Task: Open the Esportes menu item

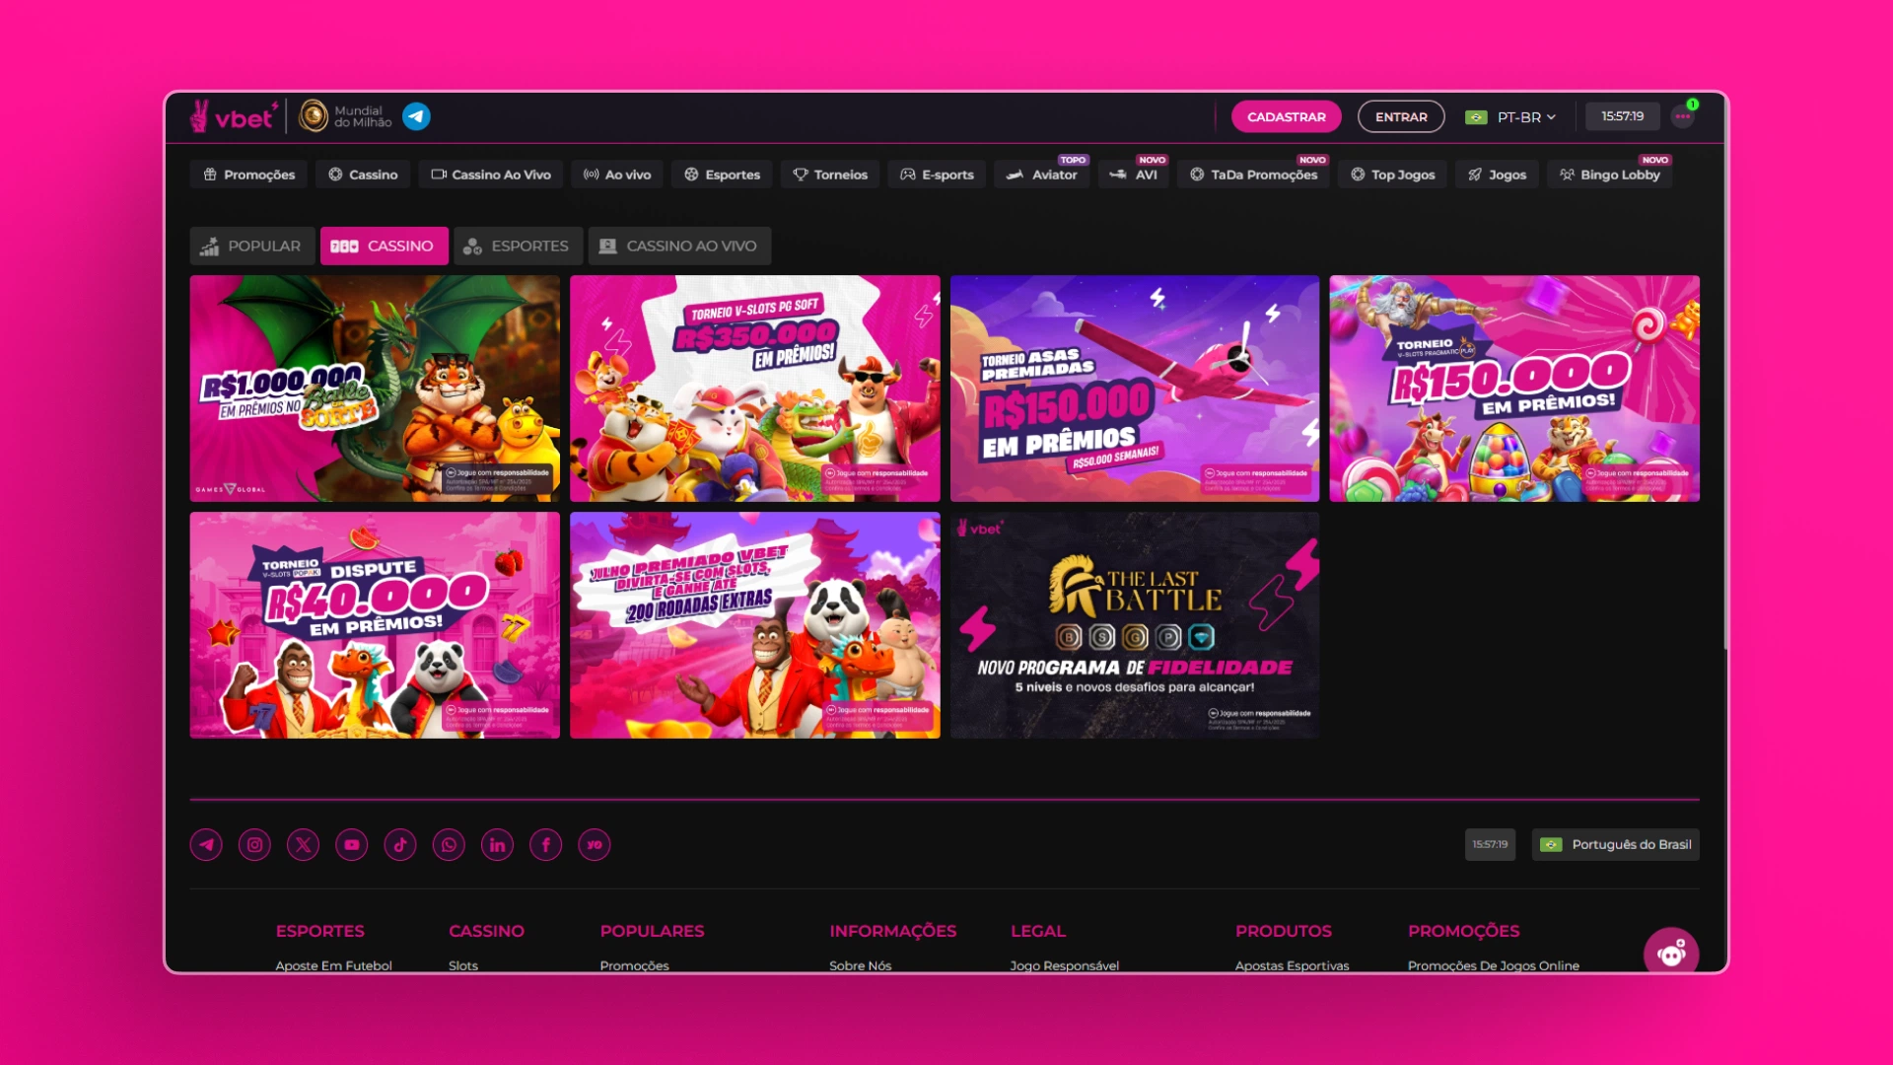Action: pyautogui.click(x=723, y=175)
